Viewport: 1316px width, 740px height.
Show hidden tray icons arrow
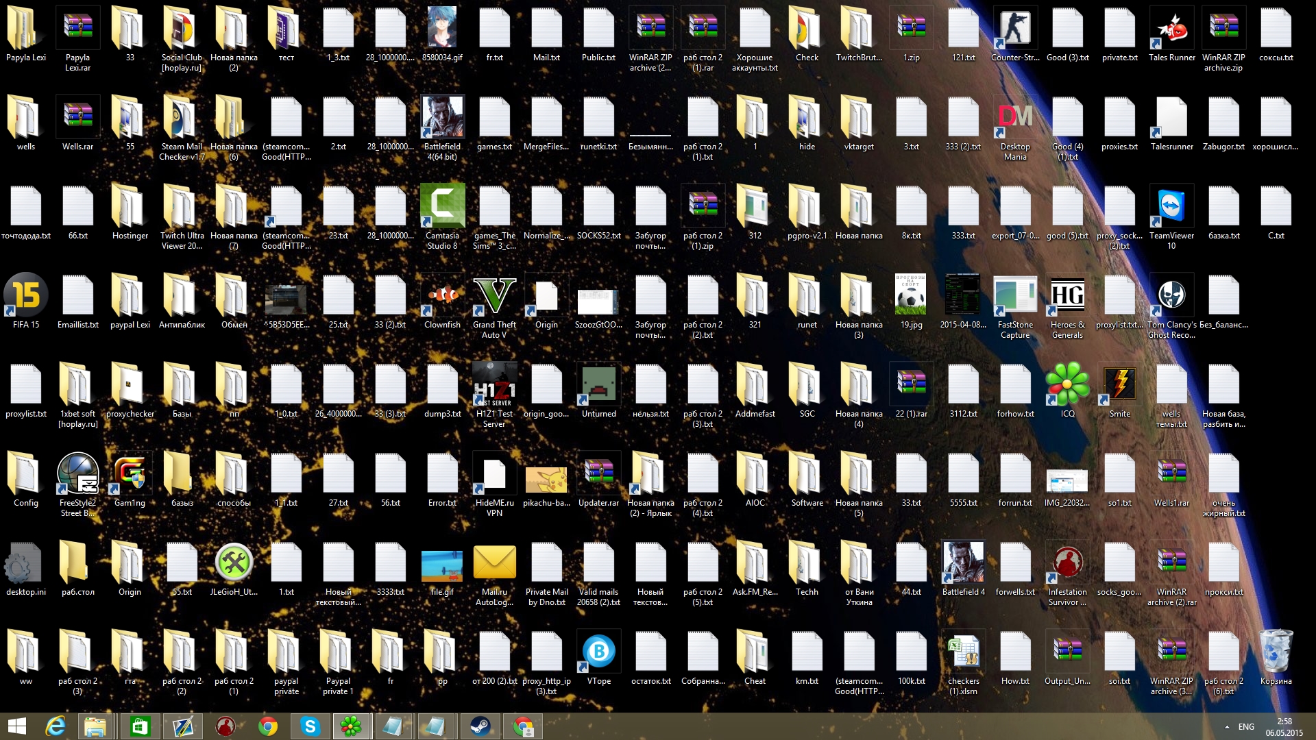pos(1226,727)
